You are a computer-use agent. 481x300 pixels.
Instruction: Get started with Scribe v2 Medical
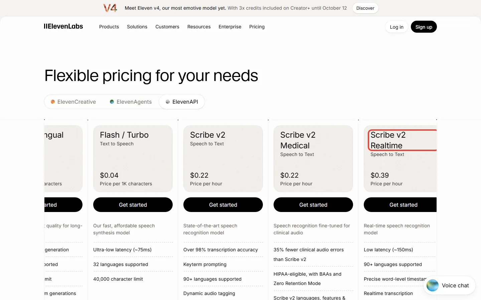[x=313, y=205]
